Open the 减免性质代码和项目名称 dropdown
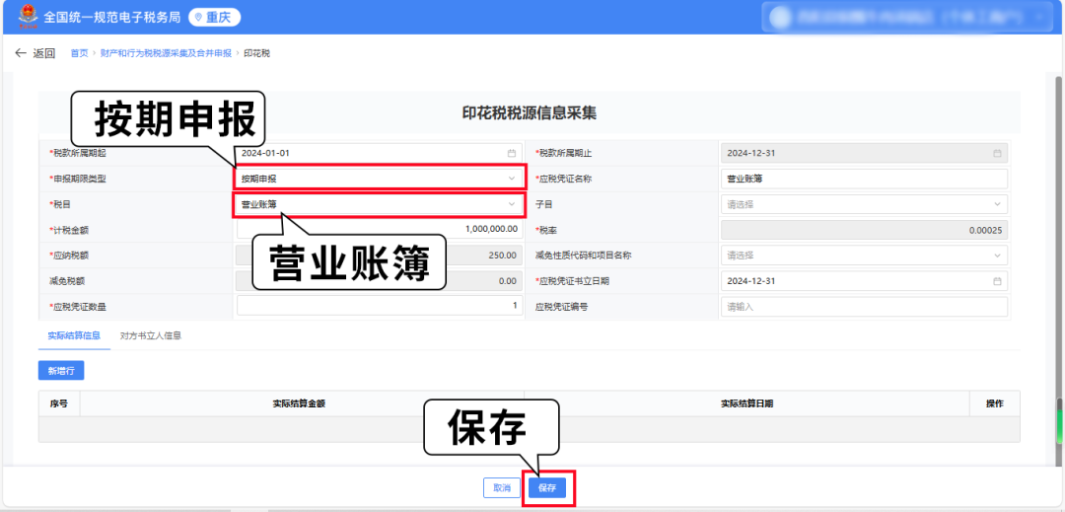Viewport: 1065px width, 512px height. 863,255
